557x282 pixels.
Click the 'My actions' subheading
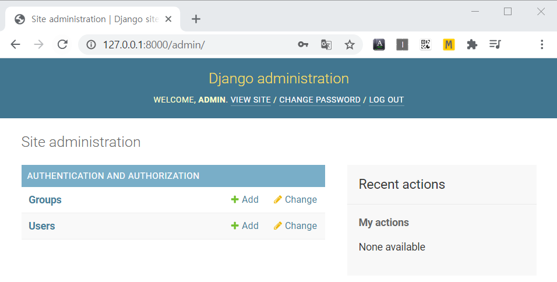(x=383, y=223)
